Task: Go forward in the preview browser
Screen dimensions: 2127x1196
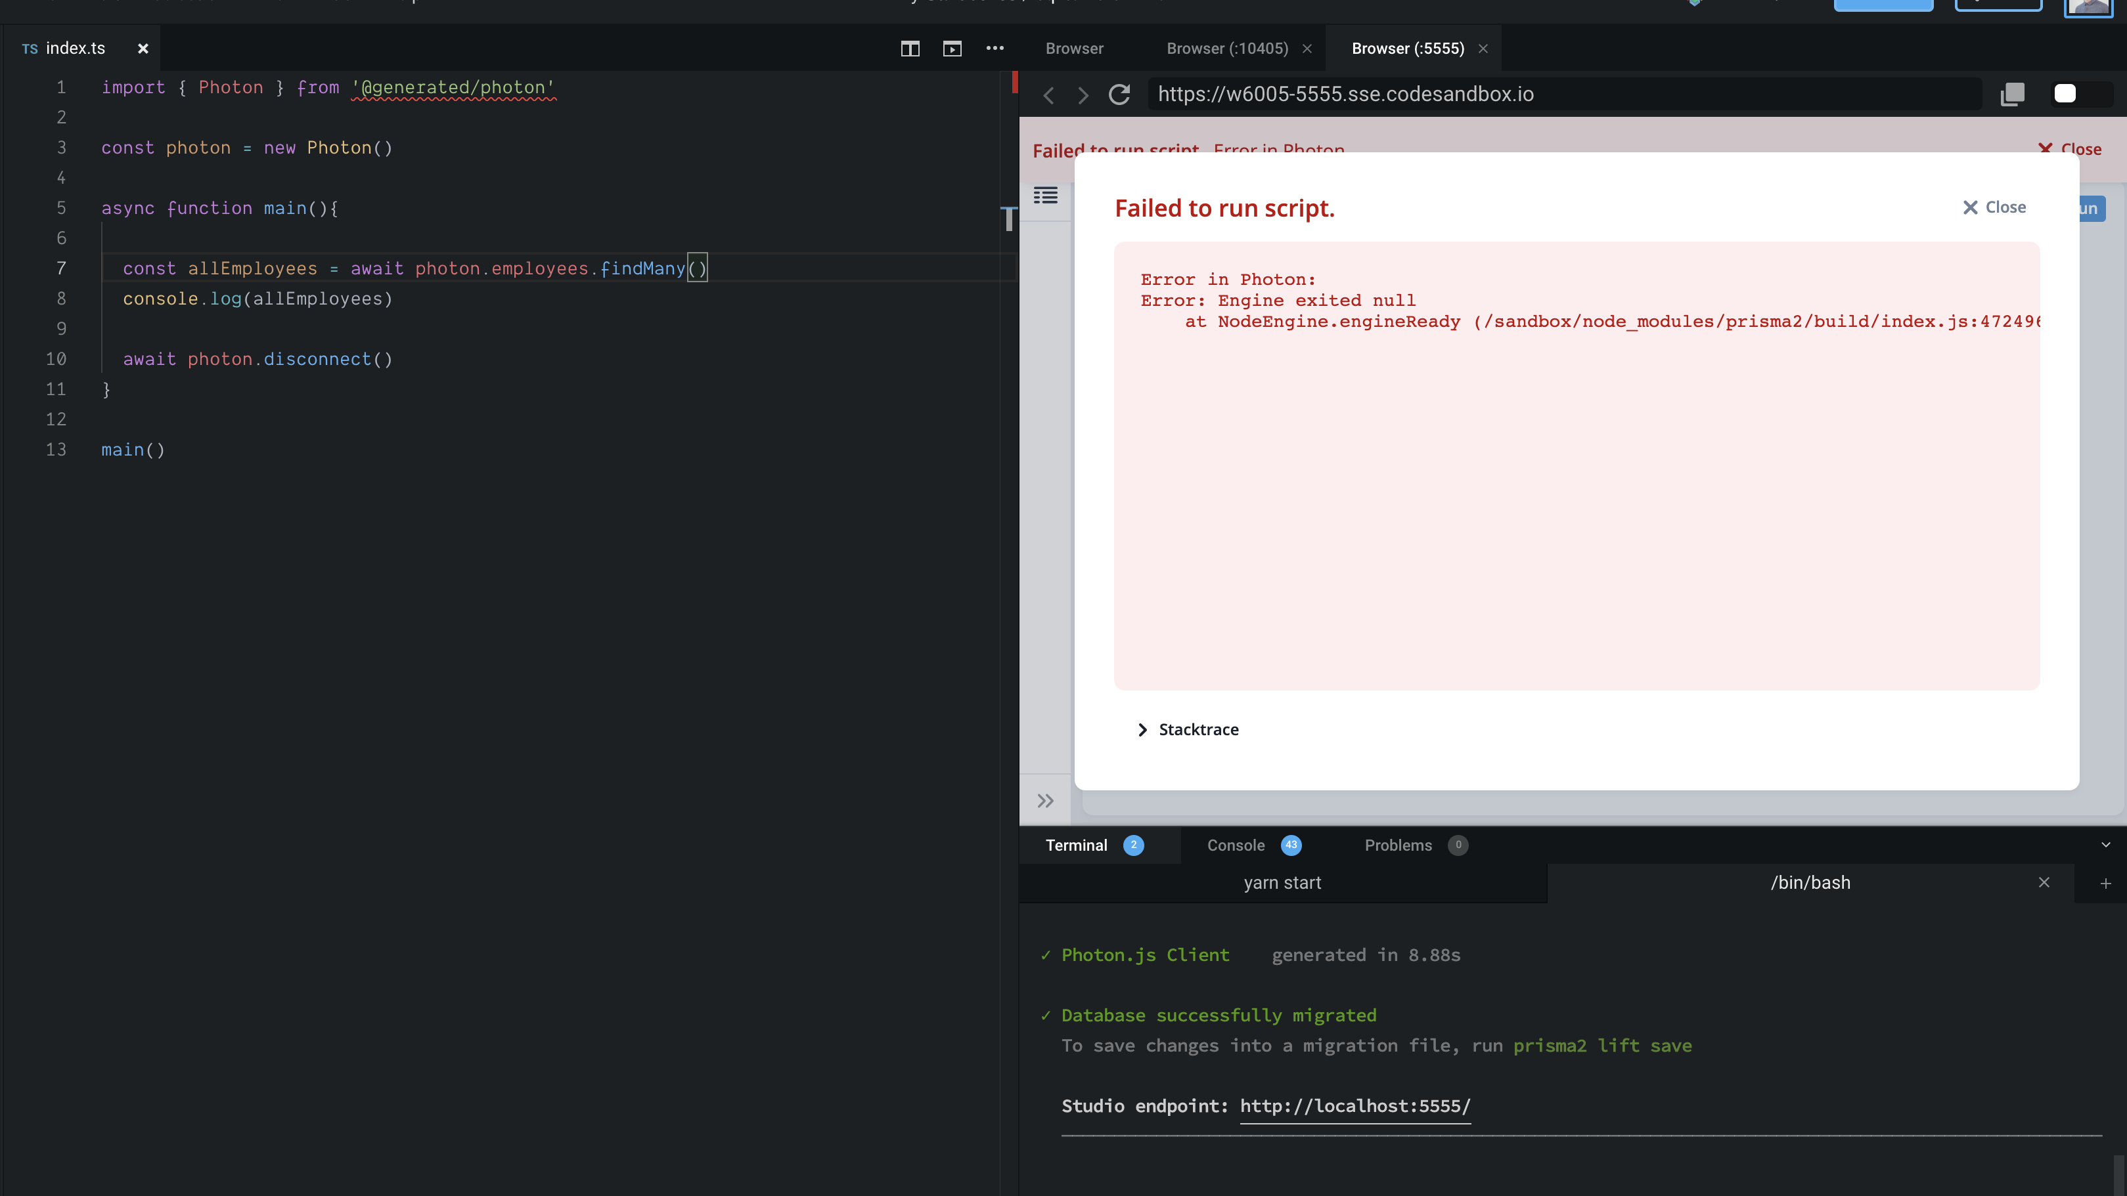Action: (x=1083, y=95)
